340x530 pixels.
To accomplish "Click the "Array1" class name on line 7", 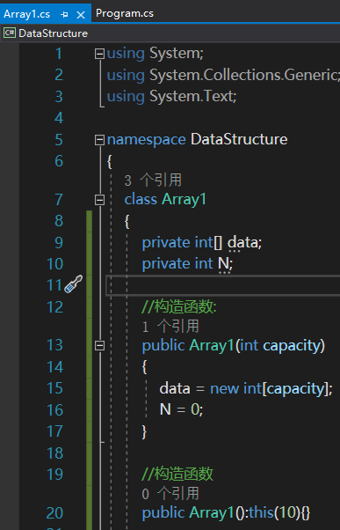I will (184, 200).
